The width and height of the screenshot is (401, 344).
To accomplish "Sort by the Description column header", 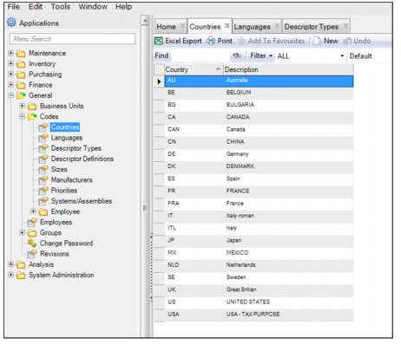I will coord(288,69).
